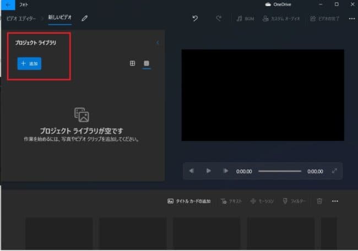
Task: Click the プロジェクト ライブラリ heading
Action: click(36, 43)
